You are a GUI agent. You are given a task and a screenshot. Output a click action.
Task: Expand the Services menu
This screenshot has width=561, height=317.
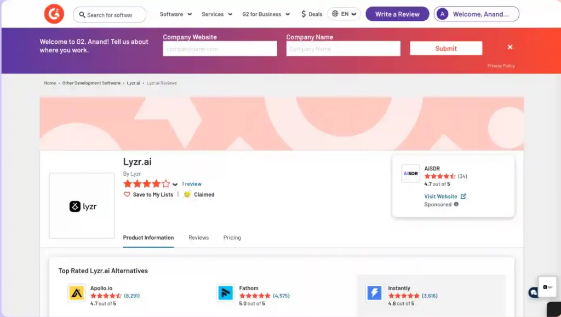pyautogui.click(x=217, y=14)
